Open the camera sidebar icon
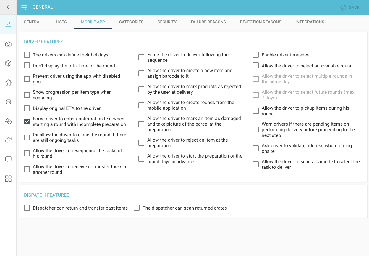 pyautogui.click(x=8, y=44)
